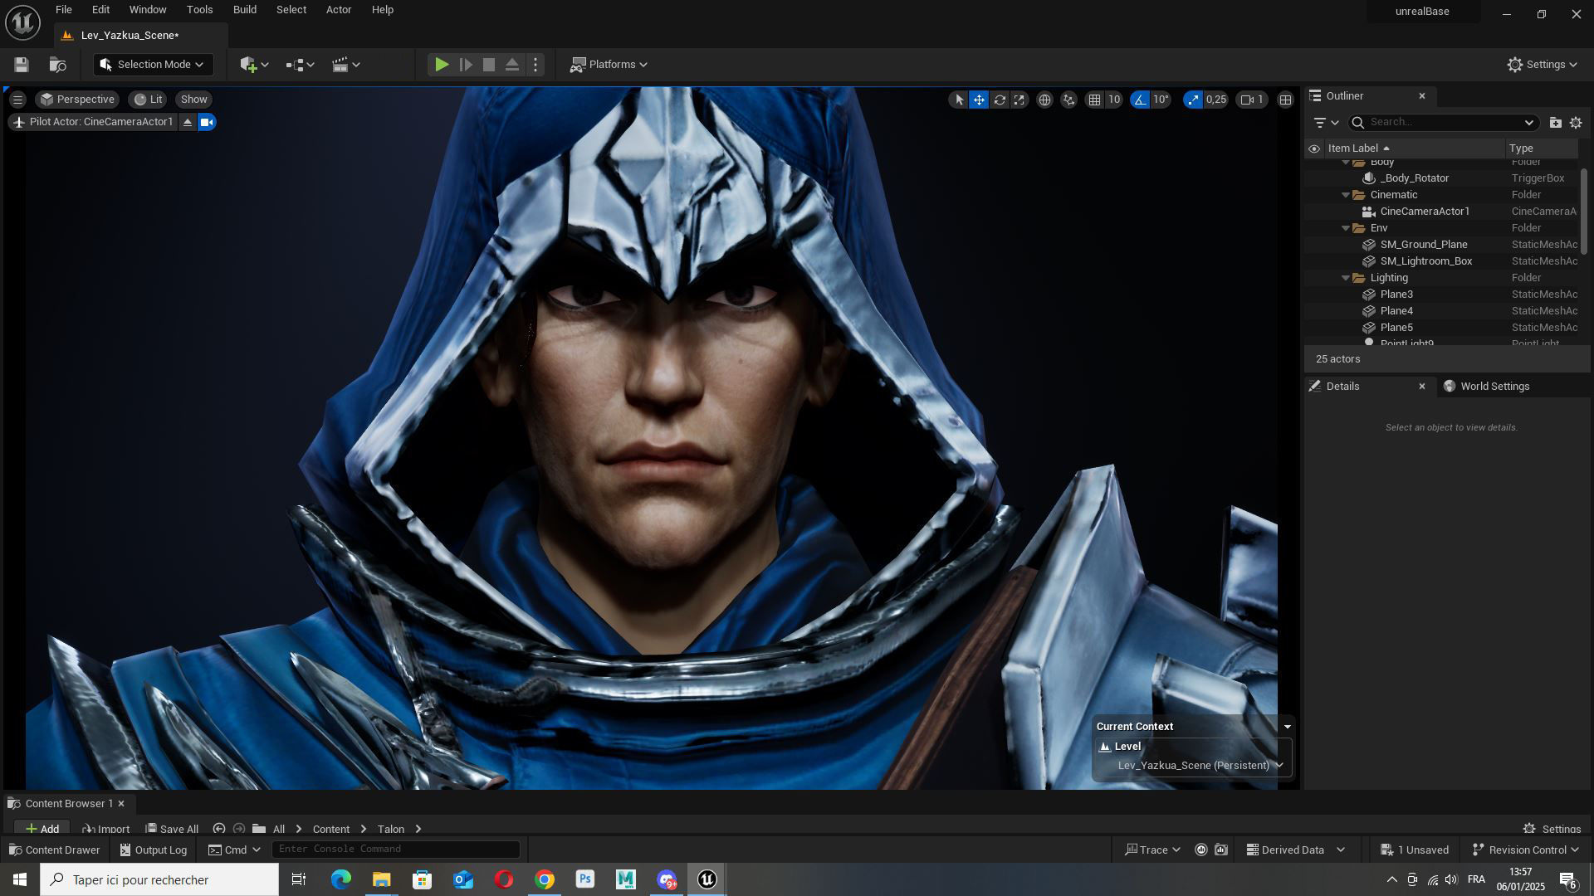This screenshot has height=896, width=1594.
Task: Toggle grid position snapping
Action: pos(1095,100)
